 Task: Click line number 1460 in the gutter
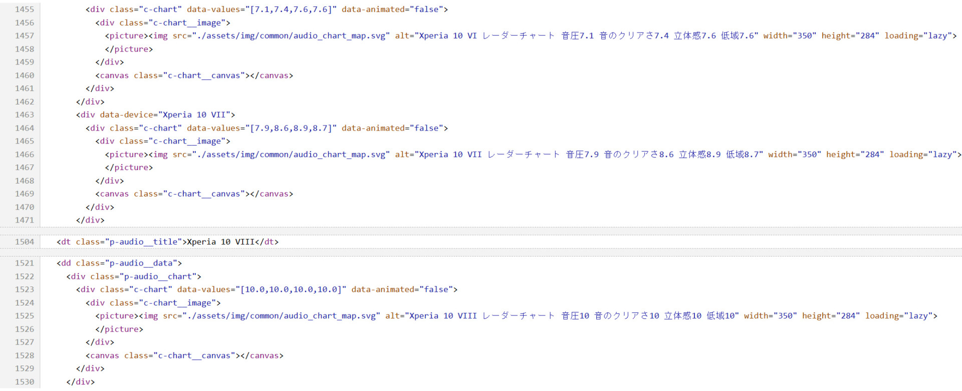(25, 75)
